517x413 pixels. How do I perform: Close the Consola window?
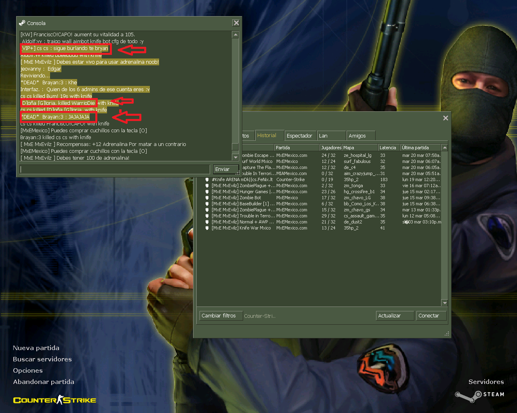[x=236, y=23]
